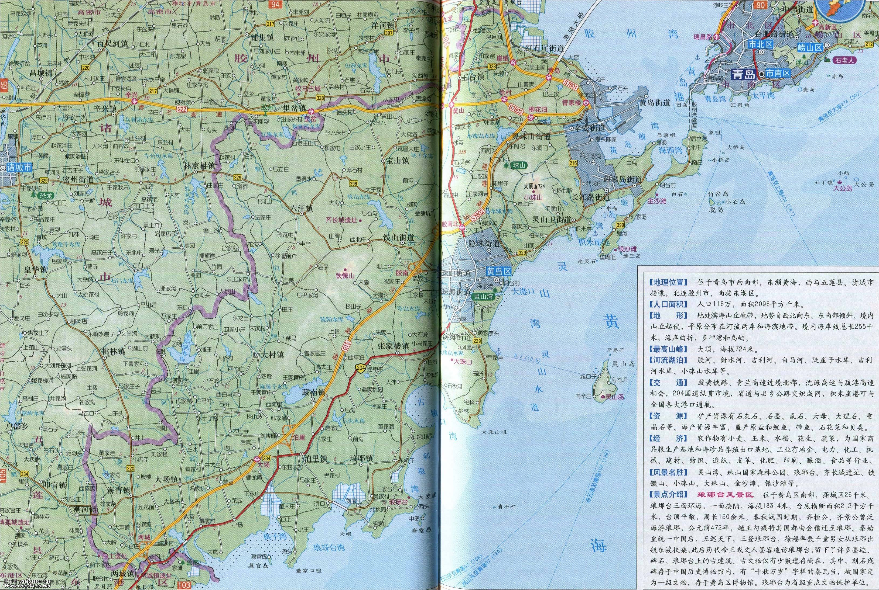Image resolution: width=879 pixels, height=590 pixels.
Task: Click the 【地理位置】 heading in info panel
Action: (668, 282)
